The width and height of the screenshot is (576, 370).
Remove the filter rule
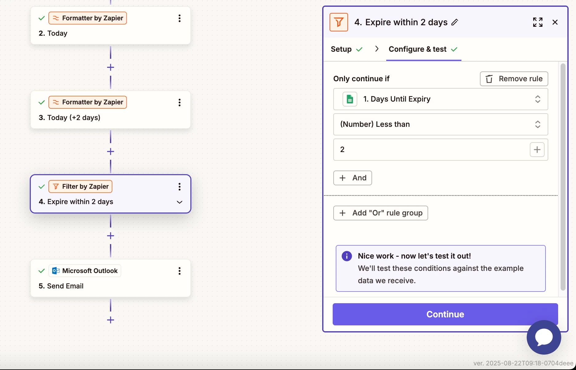click(514, 79)
